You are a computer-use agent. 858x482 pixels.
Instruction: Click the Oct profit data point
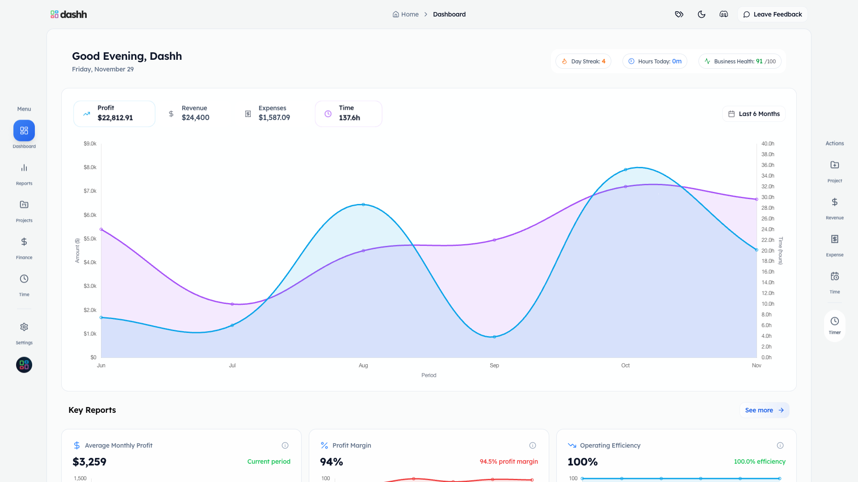click(x=625, y=170)
